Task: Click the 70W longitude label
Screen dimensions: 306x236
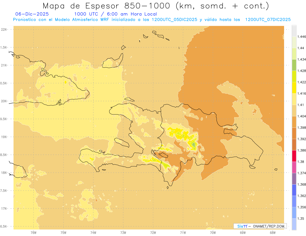Action: tap(213, 232)
